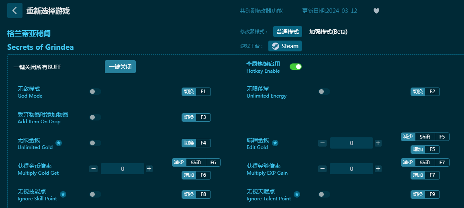
Task: Click the 共9项修改器功能 text
Action: (x=261, y=11)
